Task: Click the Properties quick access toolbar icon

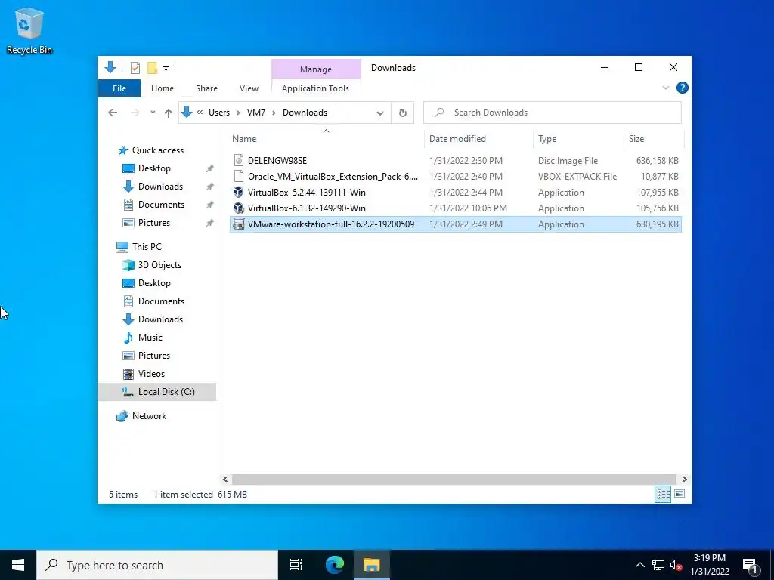Action: coord(135,67)
